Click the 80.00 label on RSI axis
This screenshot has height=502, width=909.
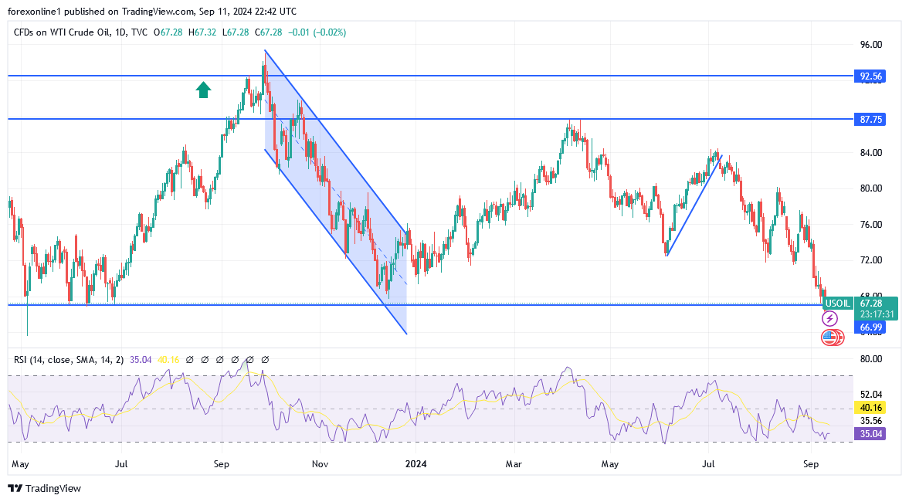pyautogui.click(x=870, y=359)
